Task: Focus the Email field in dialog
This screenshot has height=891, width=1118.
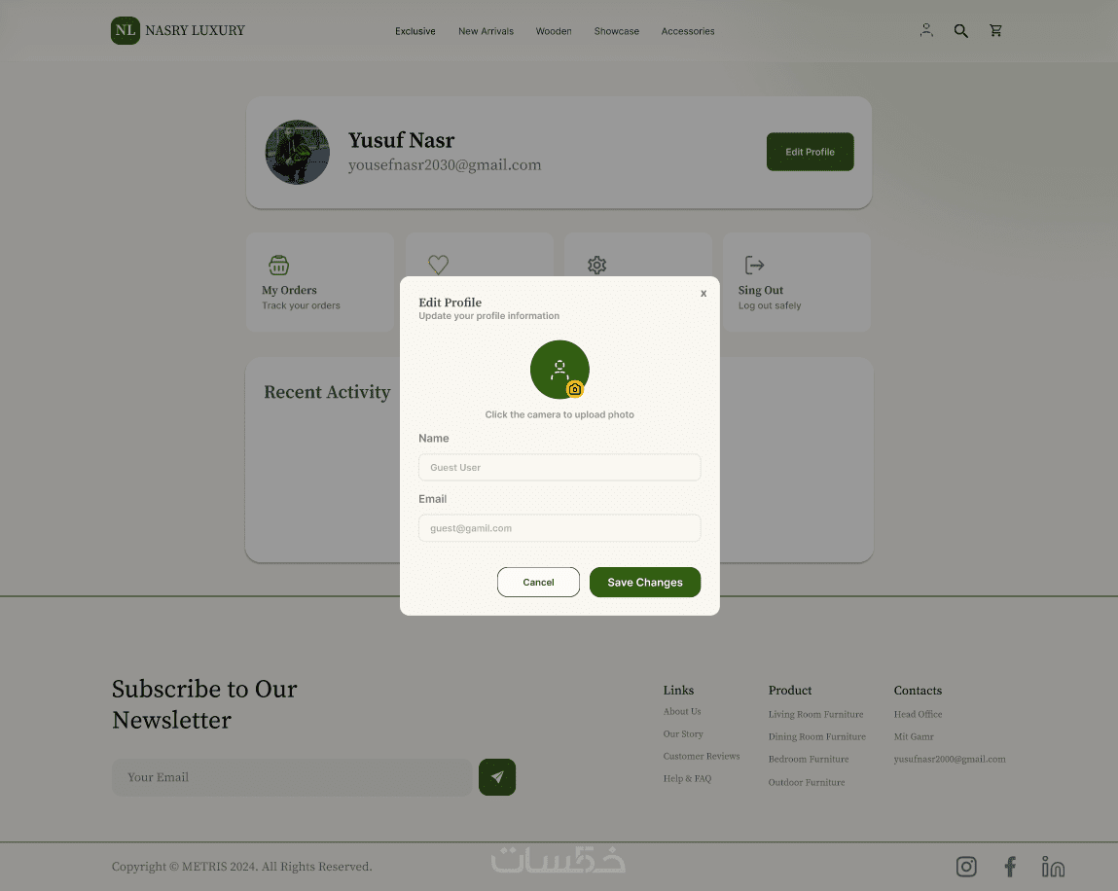Action: pos(559,528)
